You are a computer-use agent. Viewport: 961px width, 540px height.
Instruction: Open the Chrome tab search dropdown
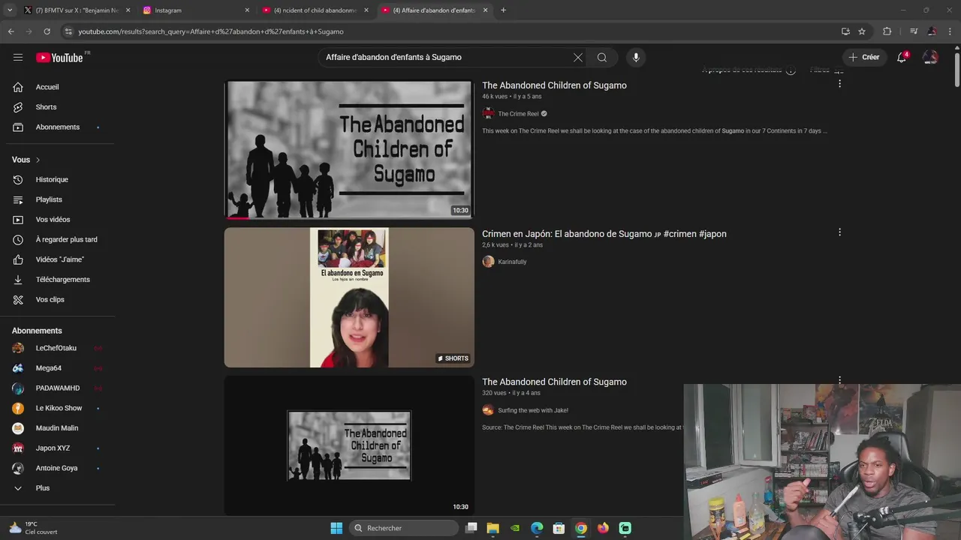[10, 10]
